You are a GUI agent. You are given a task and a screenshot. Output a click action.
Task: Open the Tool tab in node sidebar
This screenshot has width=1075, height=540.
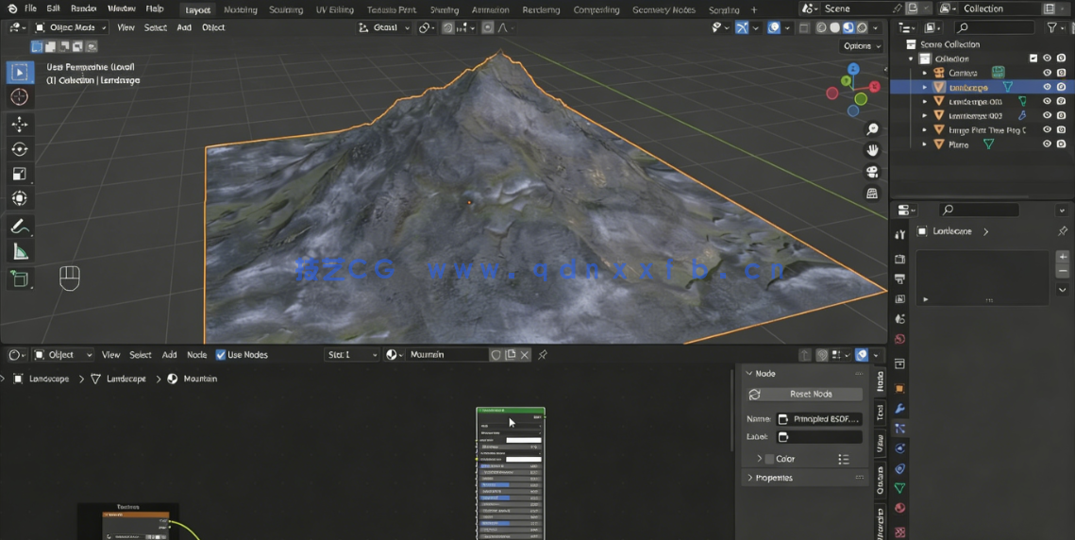coord(881,413)
